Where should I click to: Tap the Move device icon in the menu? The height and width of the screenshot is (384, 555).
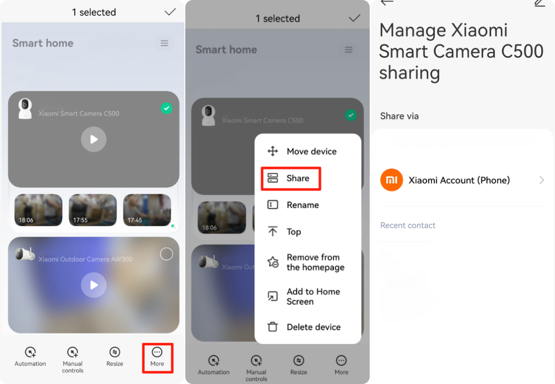[272, 152]
